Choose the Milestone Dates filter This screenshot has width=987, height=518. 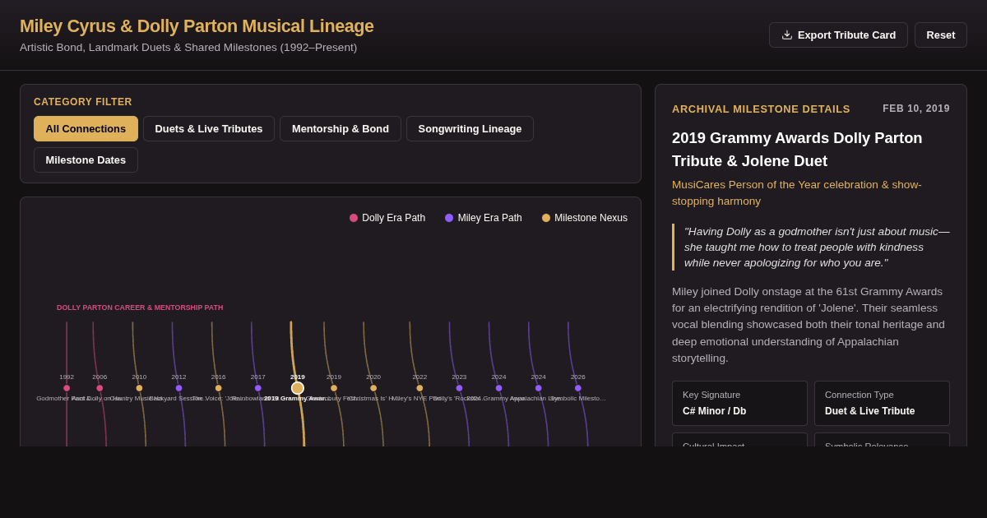pos(86,160)
